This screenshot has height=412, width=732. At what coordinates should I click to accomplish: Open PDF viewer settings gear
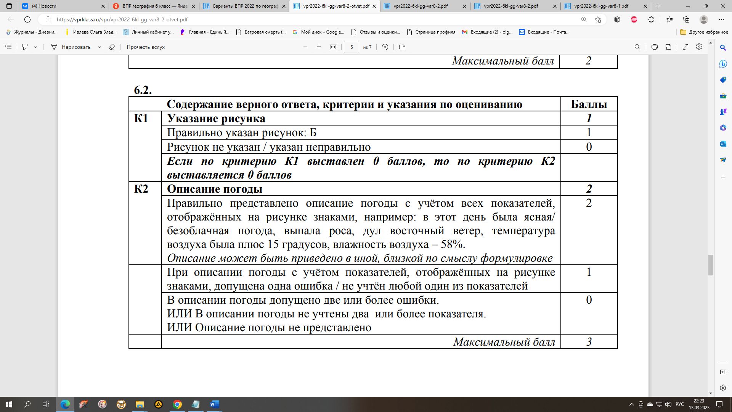tap(699, 47)
